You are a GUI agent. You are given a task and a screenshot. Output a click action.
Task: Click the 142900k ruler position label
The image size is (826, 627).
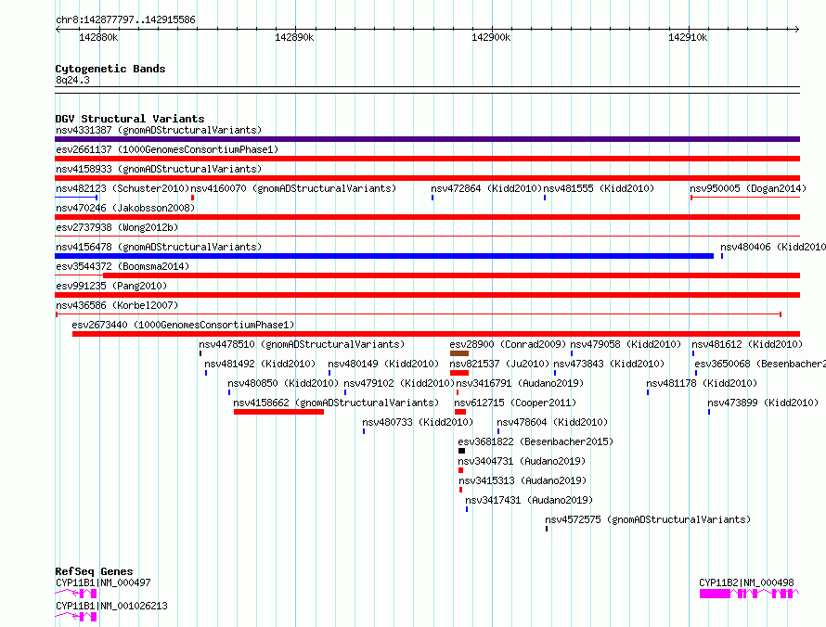coord(491,37)
